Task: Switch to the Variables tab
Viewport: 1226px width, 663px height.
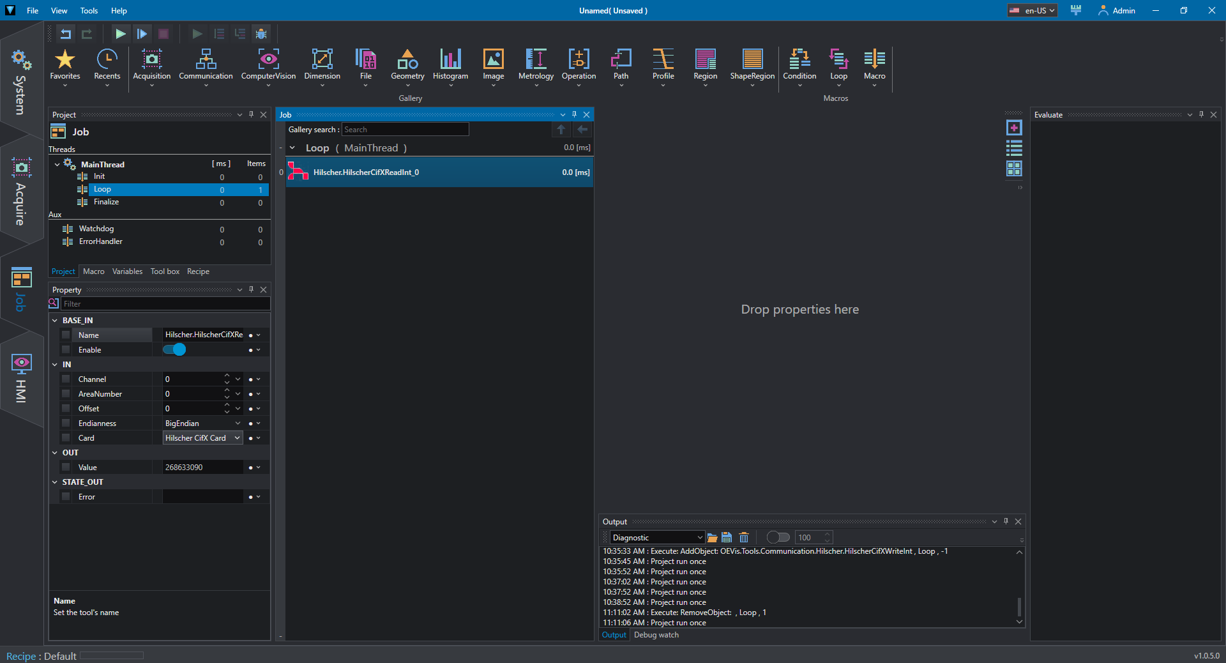Action: [x=127, y=271]
